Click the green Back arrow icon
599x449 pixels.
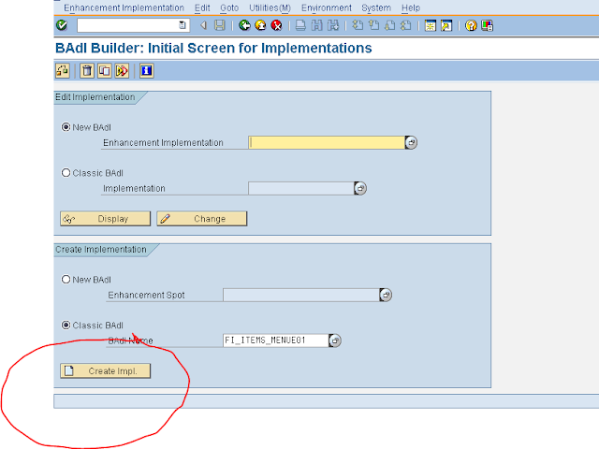pyautogui.click(x=244, y=25)
